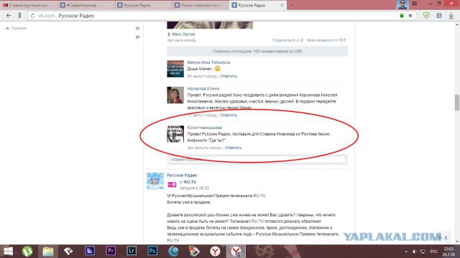Switch to the 'Поиск новостей по' tab
The width and height of the screenshot is (460, 258).
201,5
